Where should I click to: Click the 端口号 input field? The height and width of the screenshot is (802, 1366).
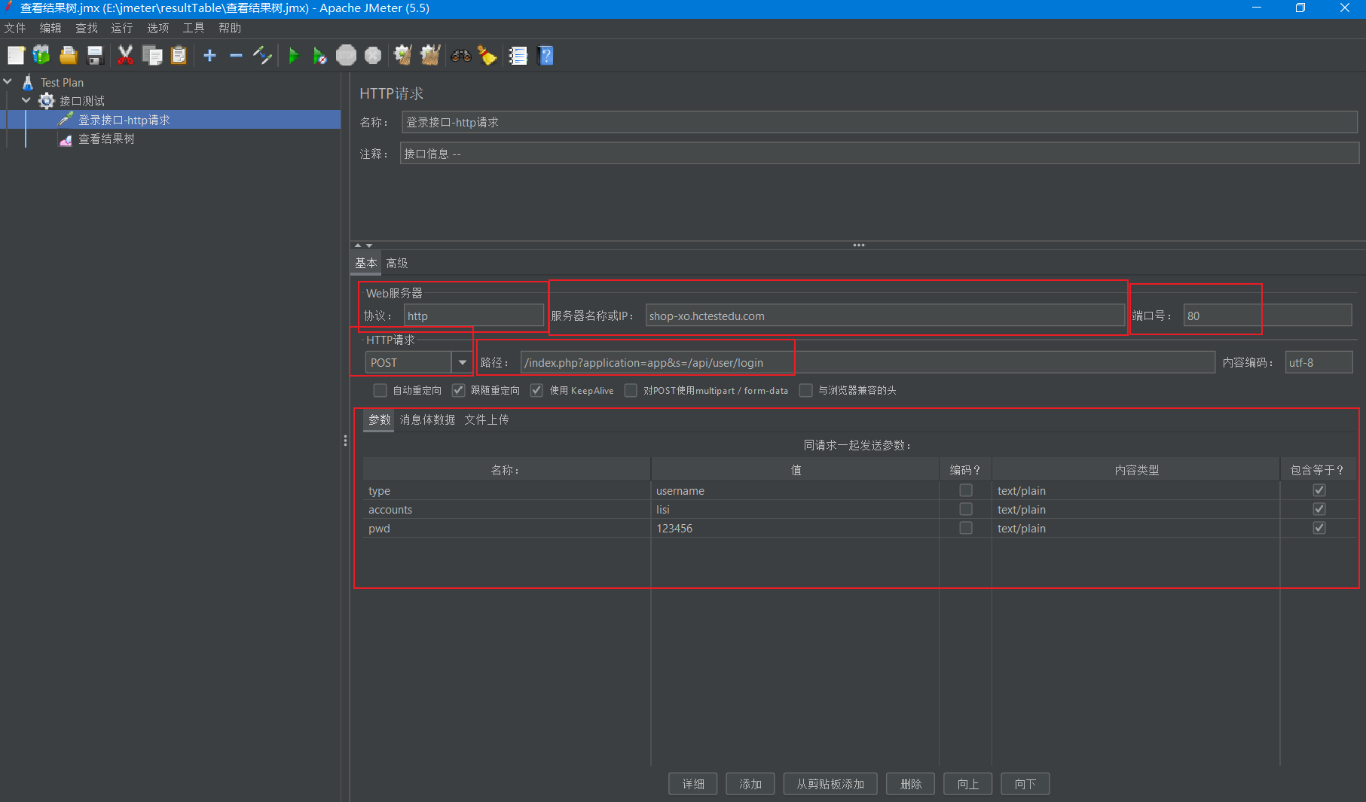coord(1268,316)
